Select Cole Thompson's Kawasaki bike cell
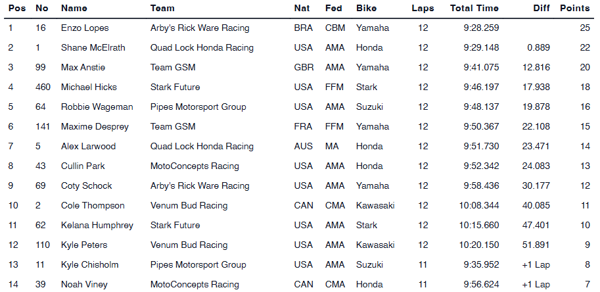 click(375, 206)
